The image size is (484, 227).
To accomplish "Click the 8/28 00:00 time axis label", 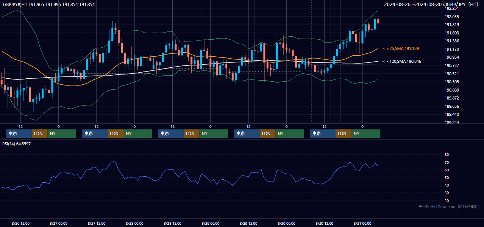I will [134, 223].
